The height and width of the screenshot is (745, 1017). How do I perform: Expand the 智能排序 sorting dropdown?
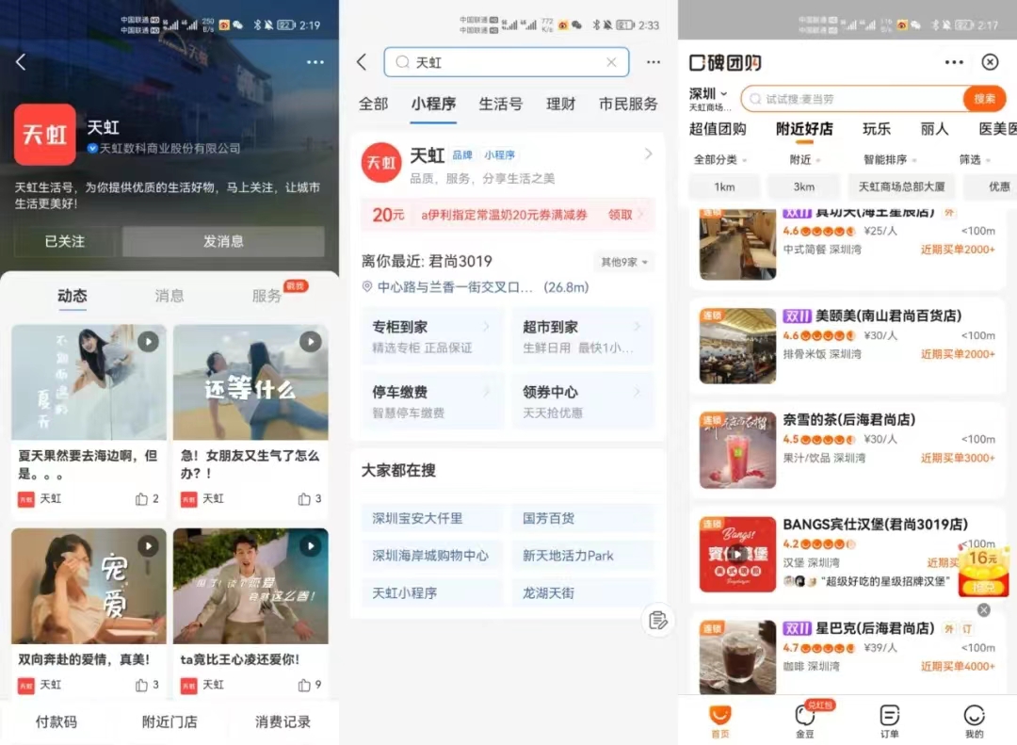(890, 160)
